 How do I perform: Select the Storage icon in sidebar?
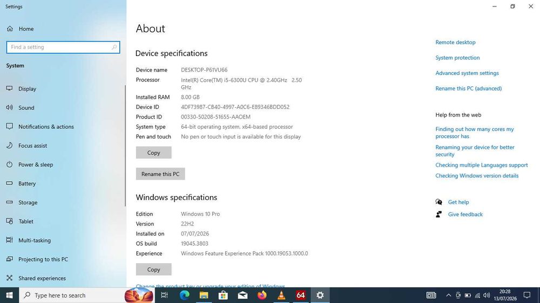(10, 202)
